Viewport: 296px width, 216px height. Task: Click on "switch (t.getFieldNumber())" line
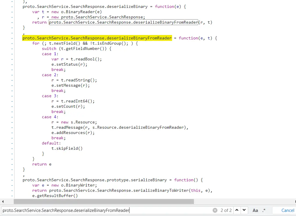coord(77,48)
